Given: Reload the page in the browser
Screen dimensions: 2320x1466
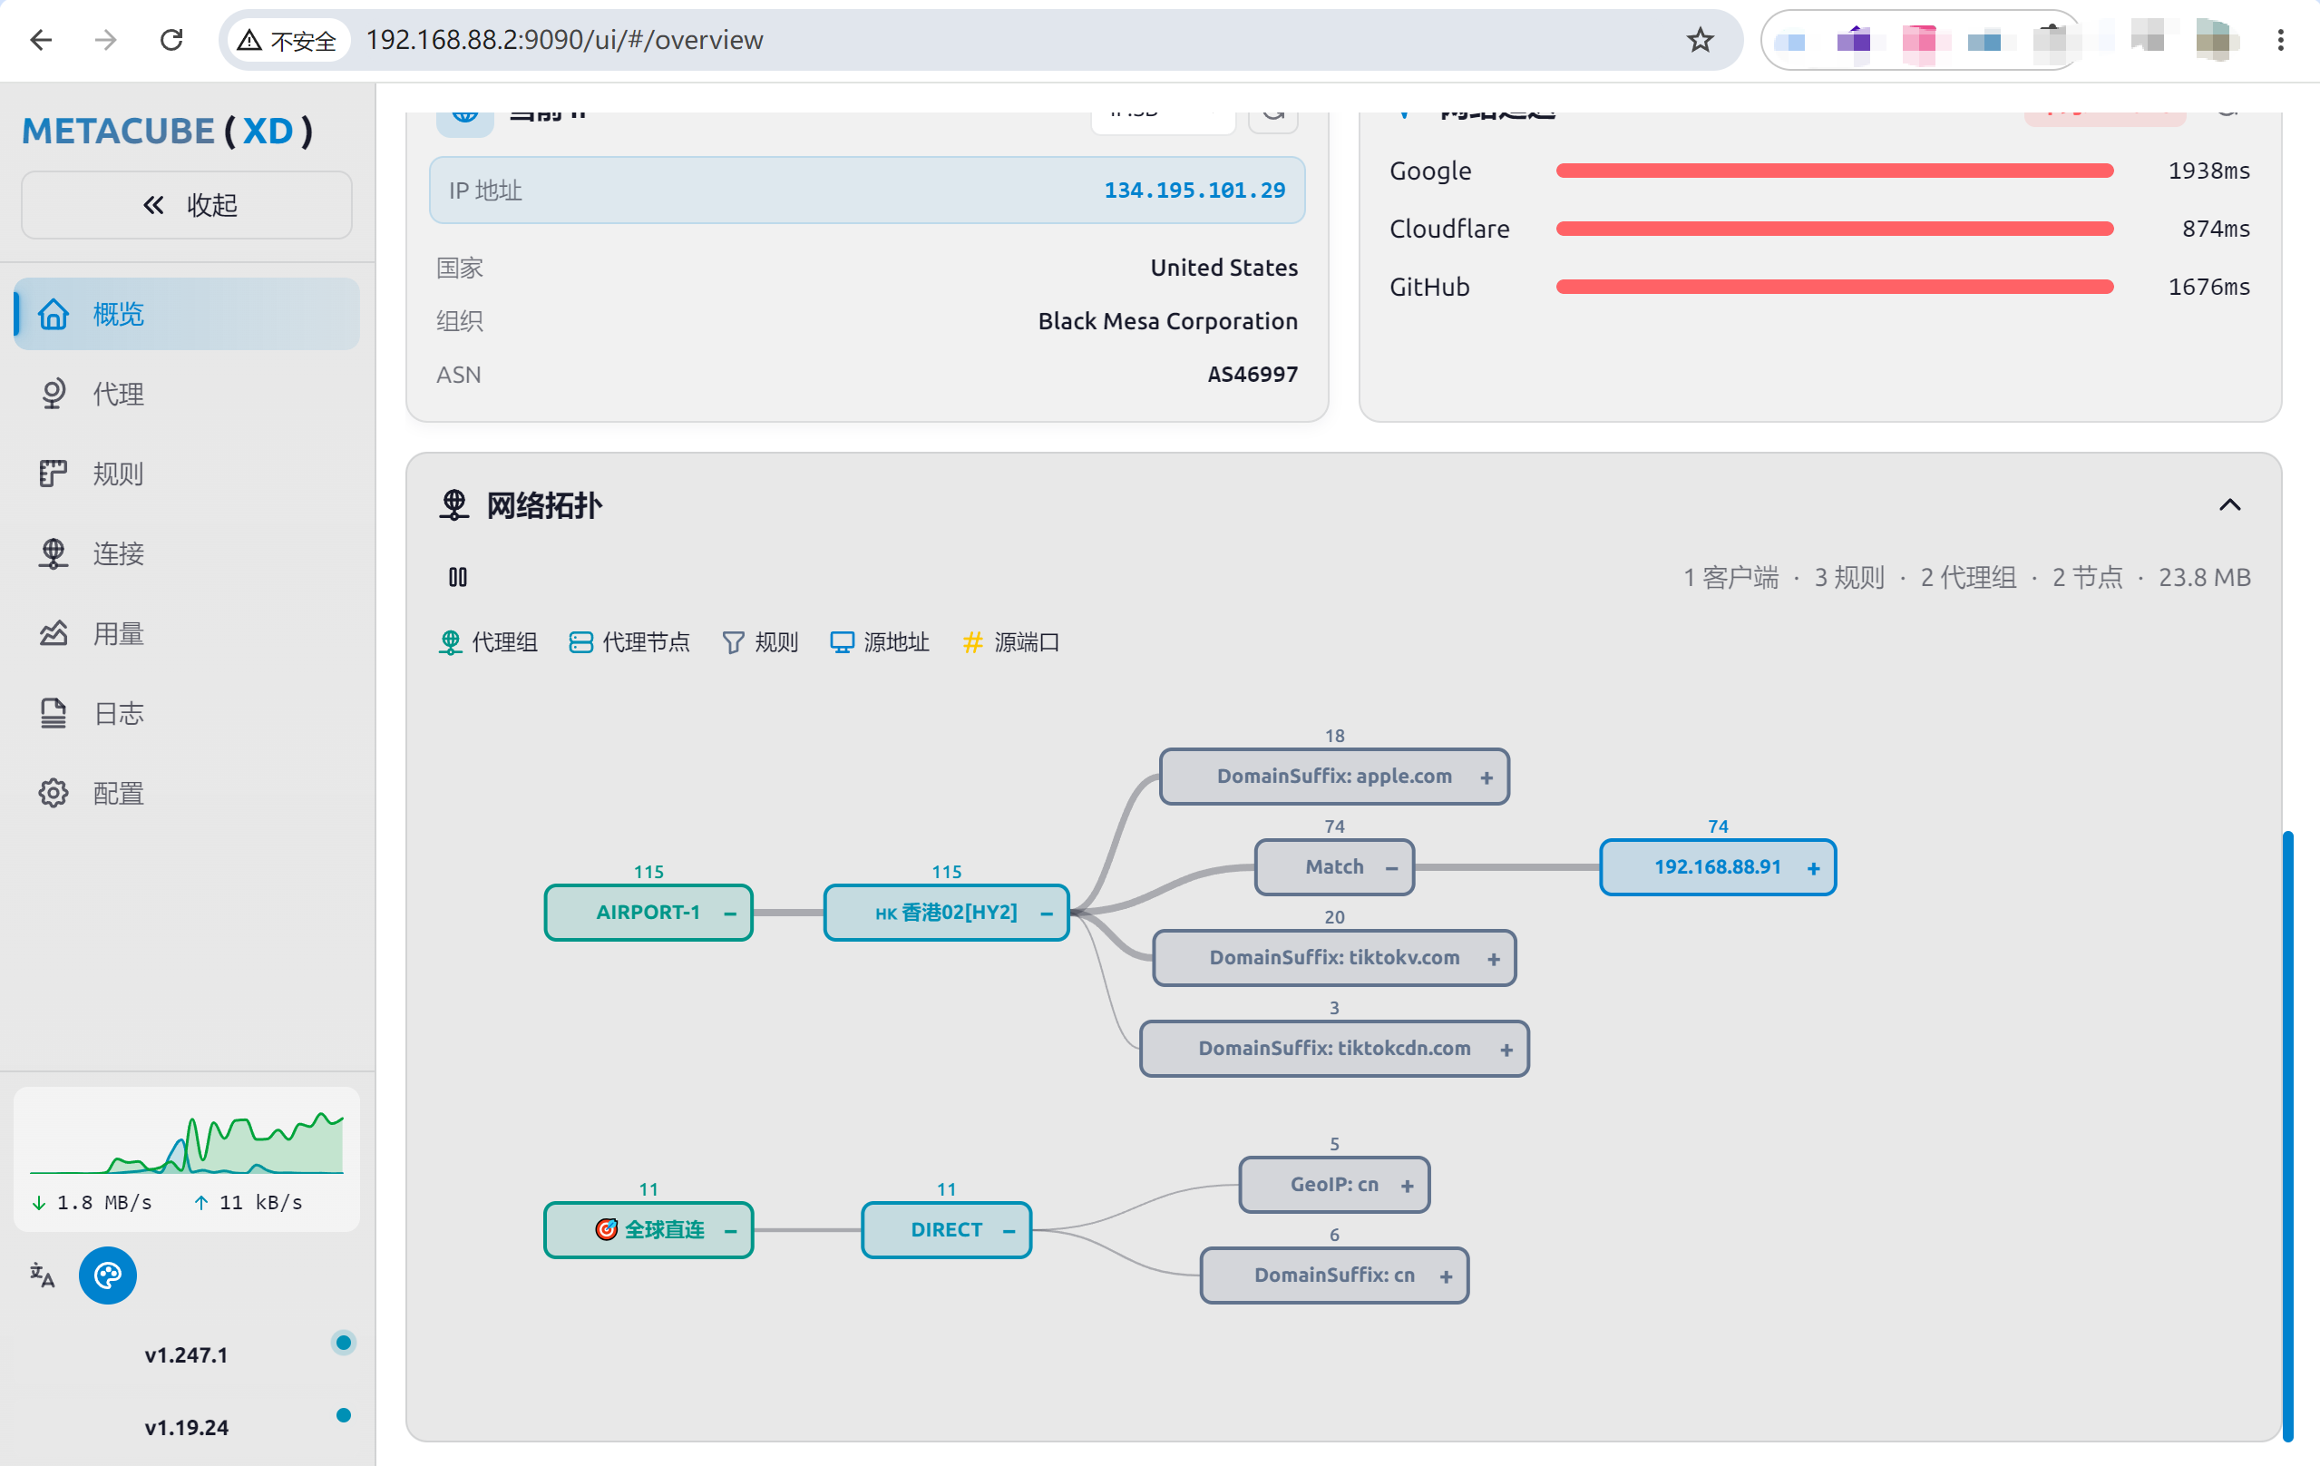Looking at the screenshot, I should tap(171, 41).
